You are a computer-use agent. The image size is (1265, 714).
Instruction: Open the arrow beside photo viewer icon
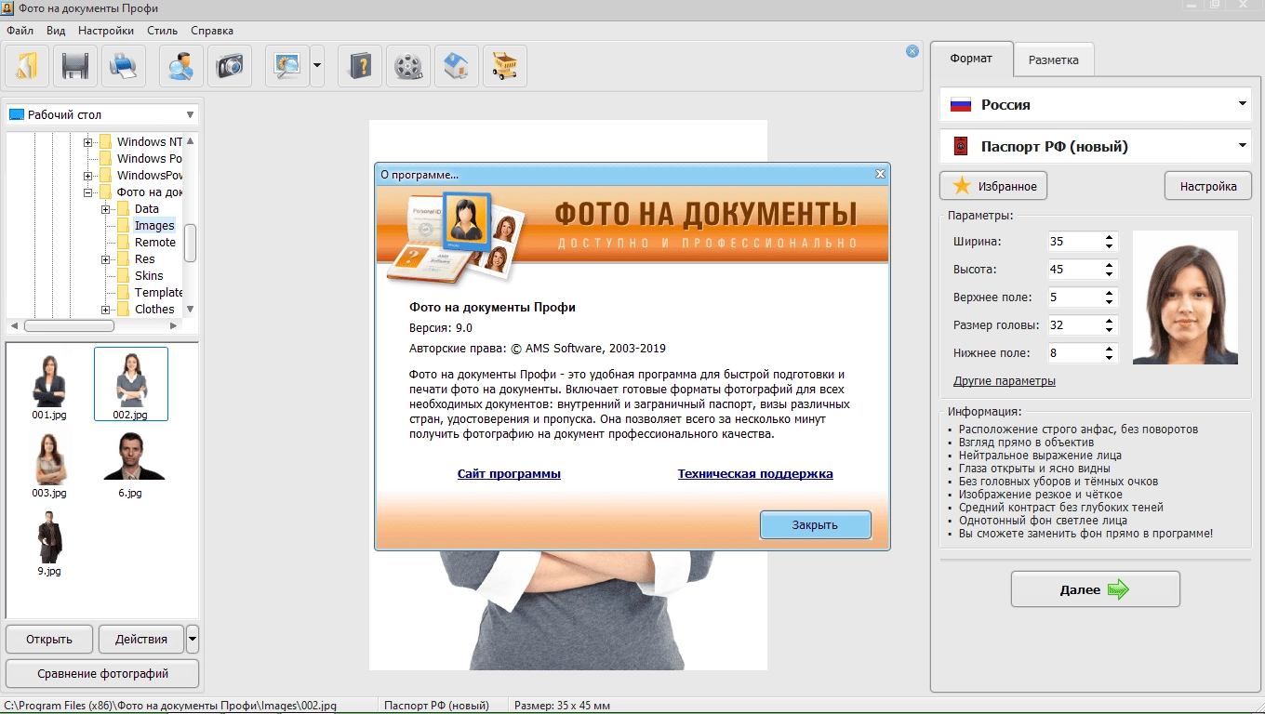(317, 66)
